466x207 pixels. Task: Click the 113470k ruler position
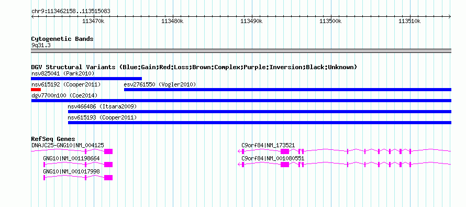coord(93,21)
